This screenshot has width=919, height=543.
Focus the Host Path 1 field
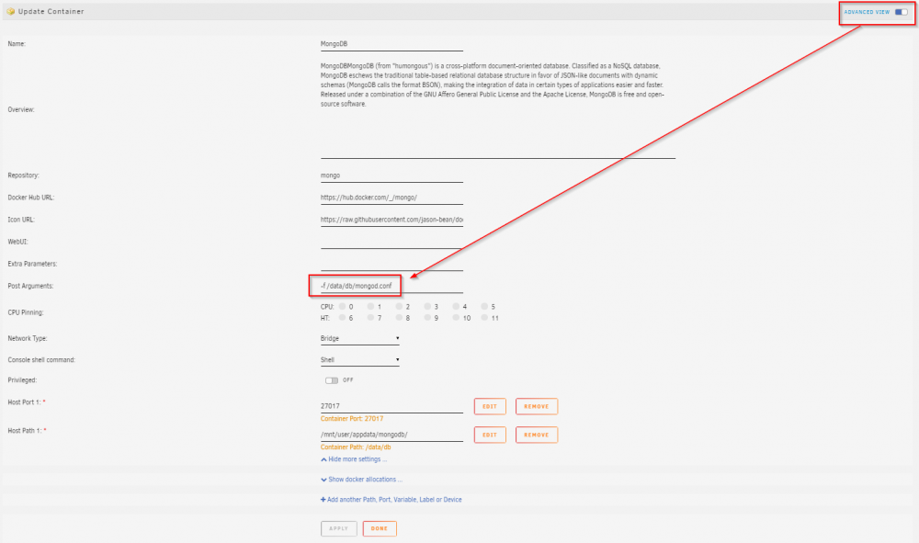[x=391, y=435]
